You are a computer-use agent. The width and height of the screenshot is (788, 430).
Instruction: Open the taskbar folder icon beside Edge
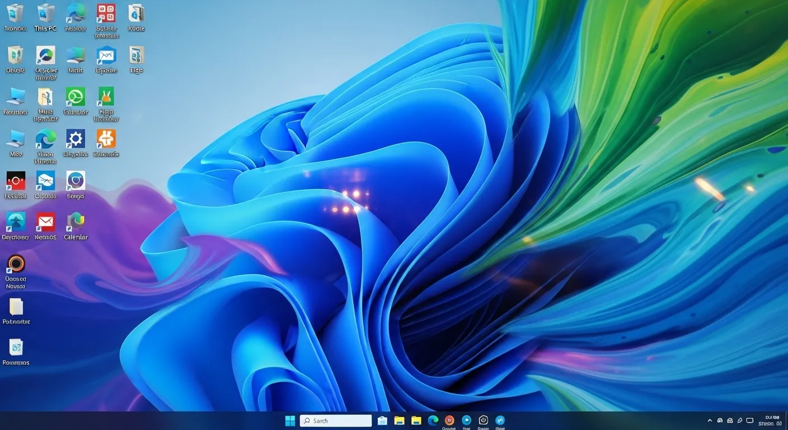[x=416, y=420]
